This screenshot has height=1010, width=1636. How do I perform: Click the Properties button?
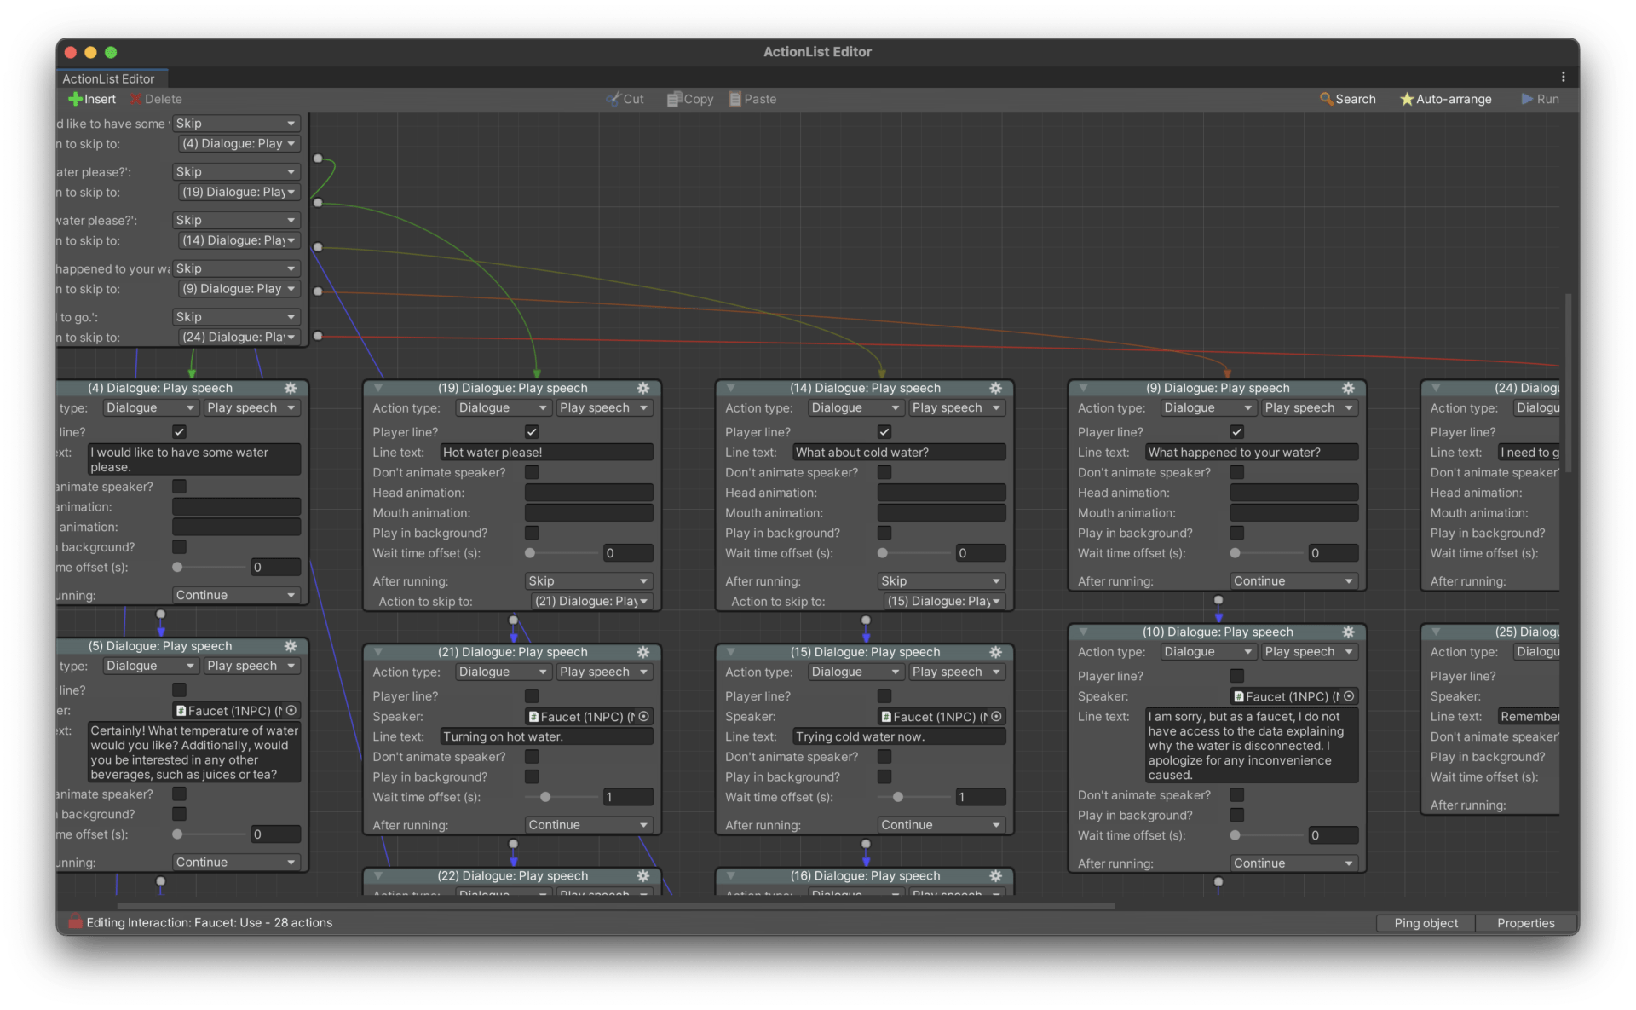[x=1525, y=923]
